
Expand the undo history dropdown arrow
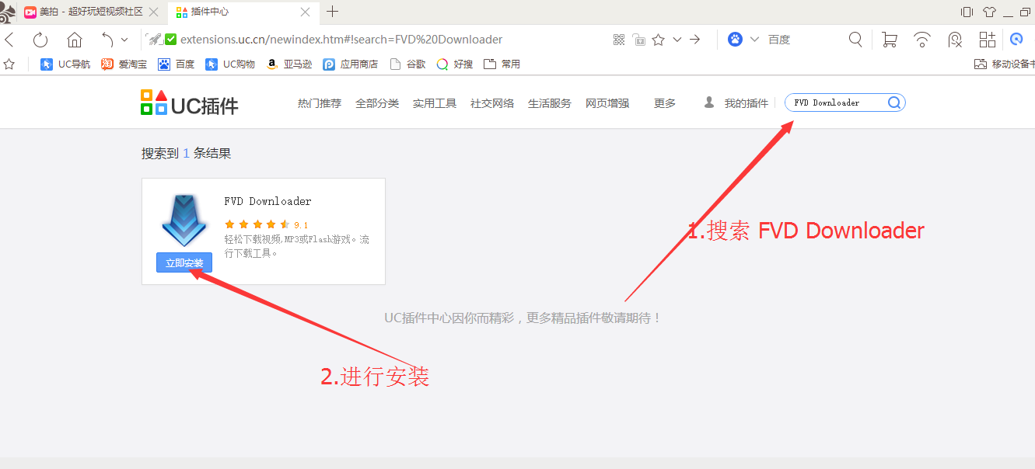124,40
